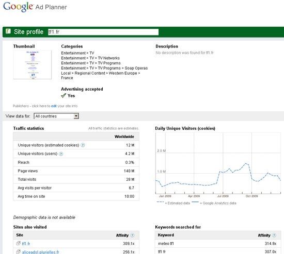
Task: Click the Site profile page icon
Action: [x=8, y=31]
